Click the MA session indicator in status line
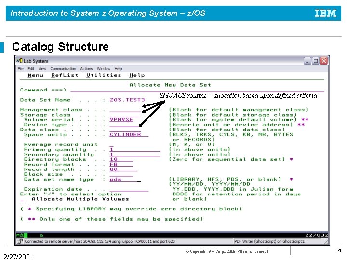This screenshot has width=347, height=260. (x=20, y=235)
